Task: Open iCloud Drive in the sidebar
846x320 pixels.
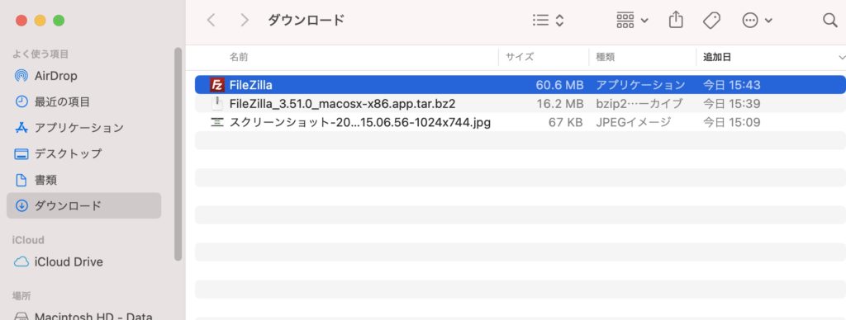Action: click(x=83, y=261)
